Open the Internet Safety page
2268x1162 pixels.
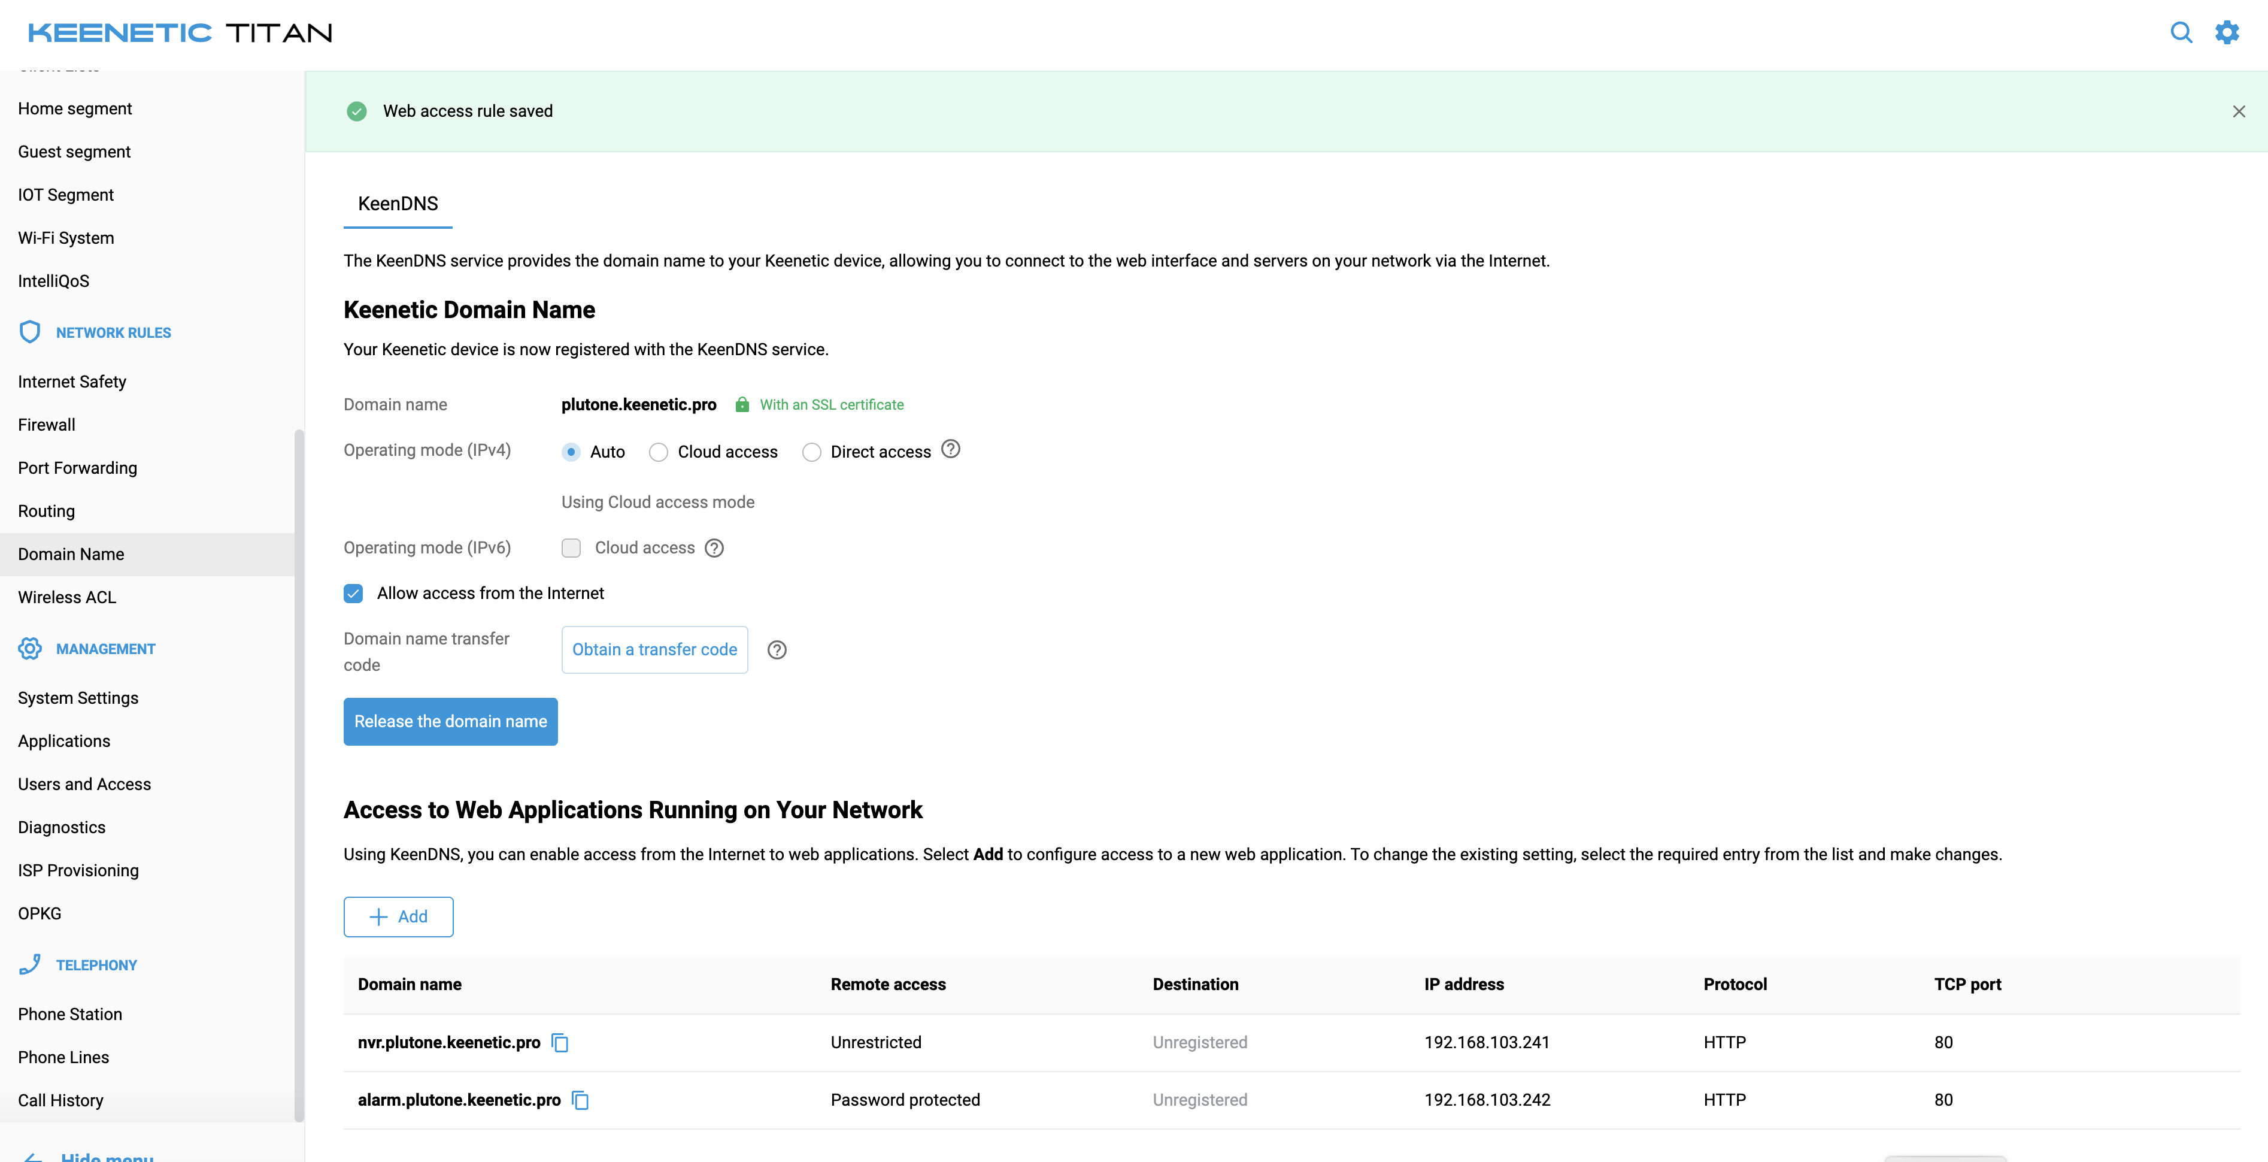pos(72,382)
